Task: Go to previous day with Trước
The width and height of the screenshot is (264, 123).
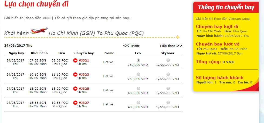Action: point(131,46)
